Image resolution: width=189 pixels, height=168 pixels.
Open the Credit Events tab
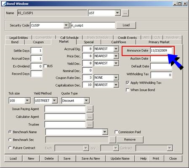pyautogui.click(x=127, y=37)
